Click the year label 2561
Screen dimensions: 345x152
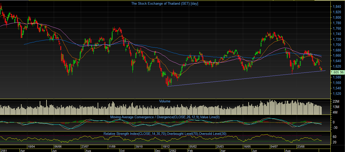(x=4, y=150)
